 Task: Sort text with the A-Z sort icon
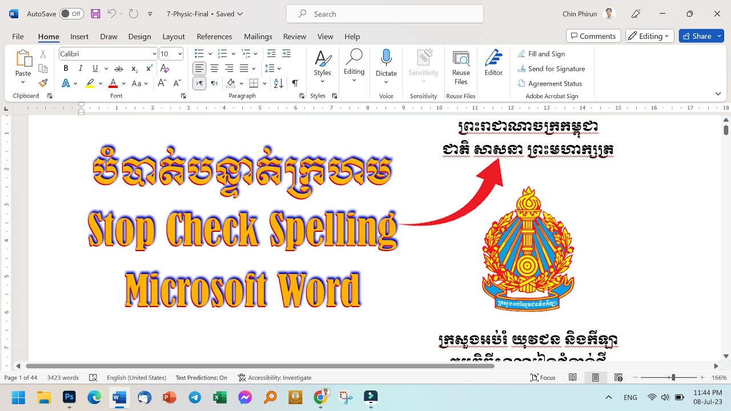coord(279,83)
